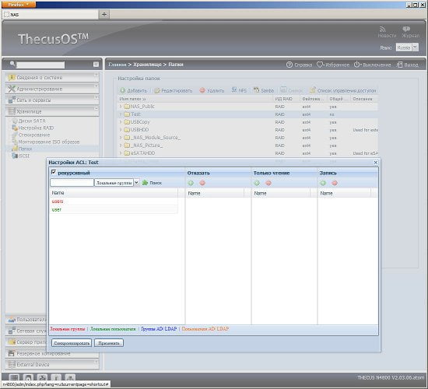This screenshot has height=389, width=428.
Task: Click red remove icon under Запись column
Action: (335, 183)
